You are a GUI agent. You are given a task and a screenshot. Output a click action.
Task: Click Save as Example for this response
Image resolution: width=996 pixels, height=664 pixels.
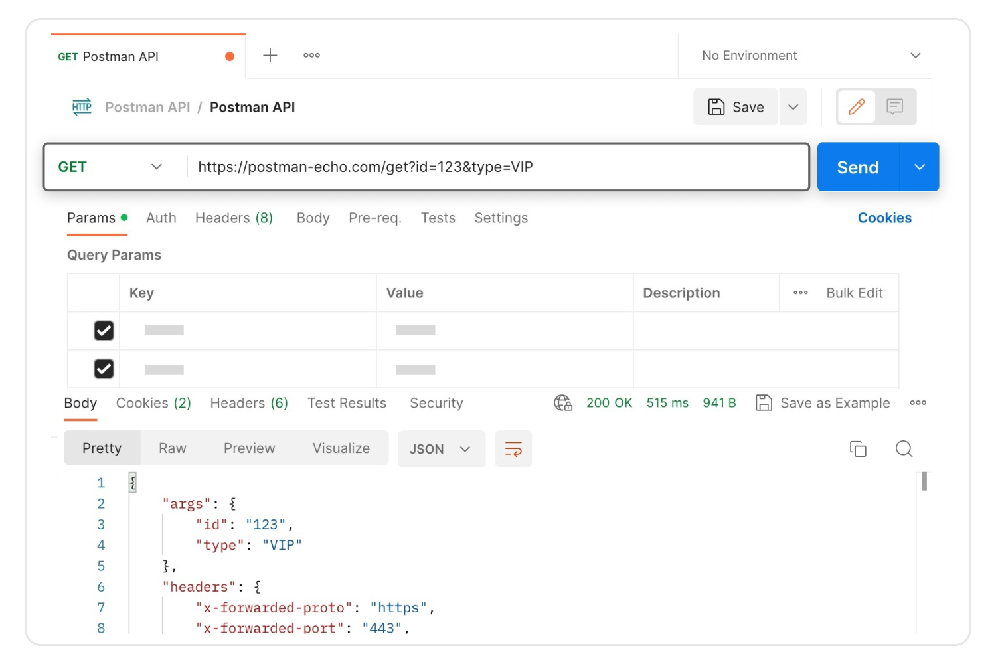(822, 402)
